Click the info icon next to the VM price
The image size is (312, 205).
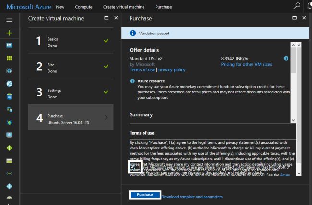click(286, 58)
